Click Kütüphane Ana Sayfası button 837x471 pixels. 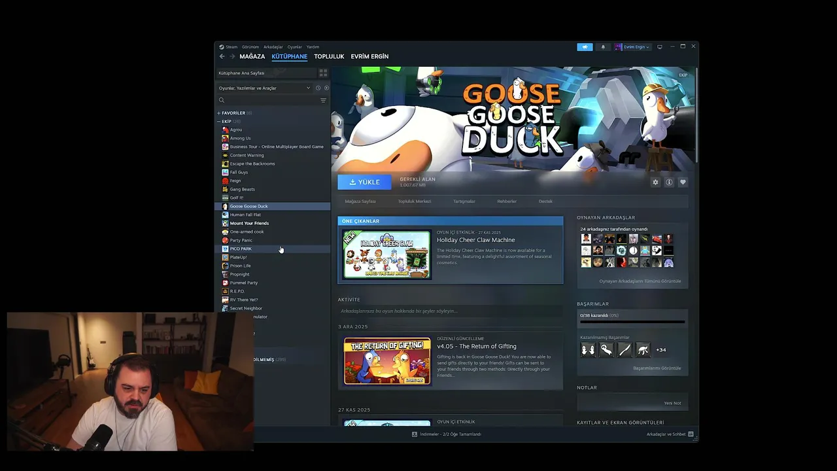tap(266, 73)
